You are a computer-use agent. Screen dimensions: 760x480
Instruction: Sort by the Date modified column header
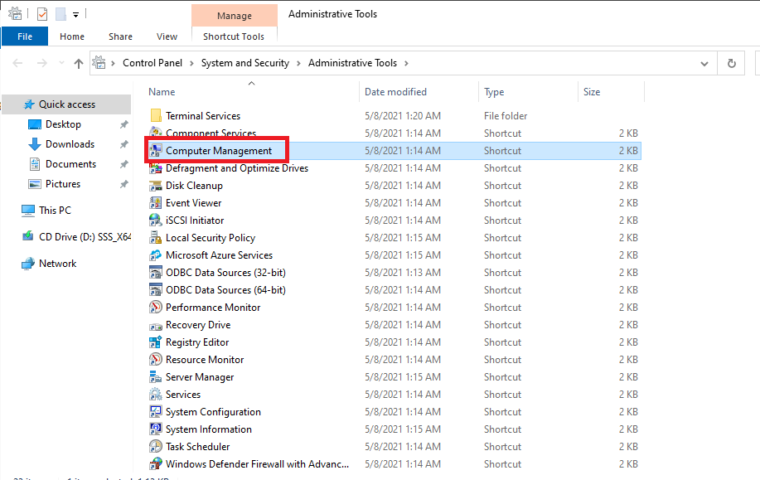(x=395, y=92)
